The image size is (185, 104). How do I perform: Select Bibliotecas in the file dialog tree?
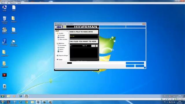pos(61,43)
